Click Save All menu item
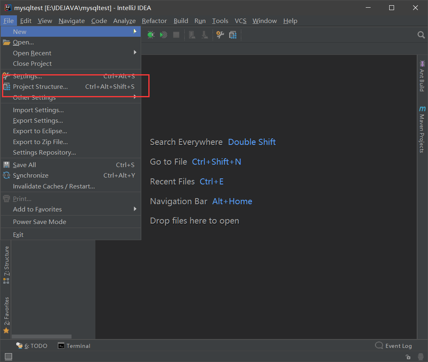This screenshot has width=428, height=362. [71, 165]
